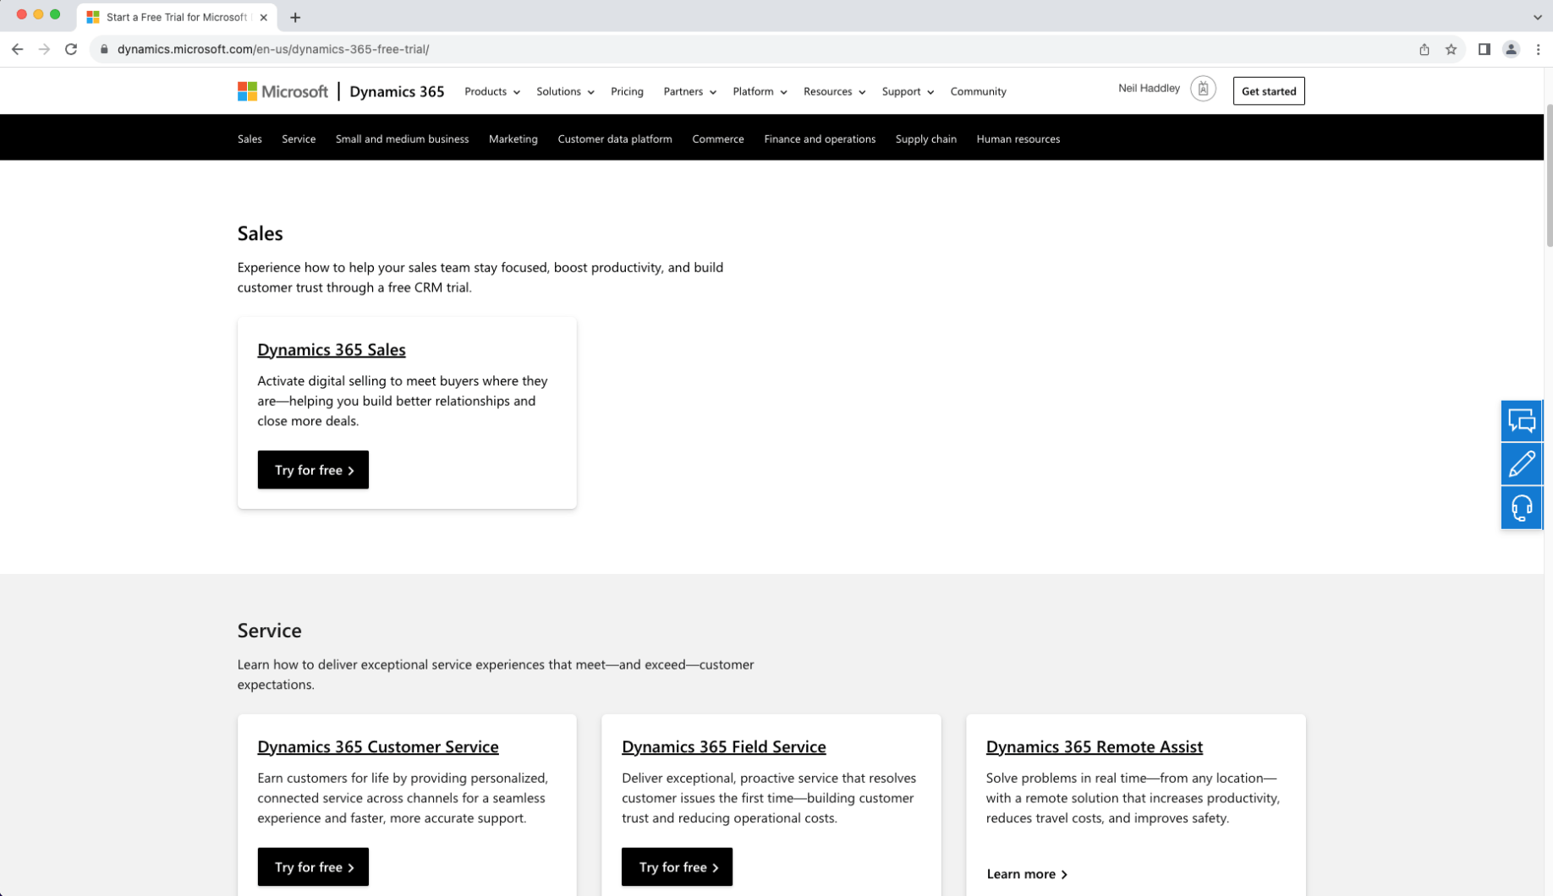The height and width of the screenshot is (896, 1553).
Task: Jump to Service in the black nav bar
Action: 299,139
